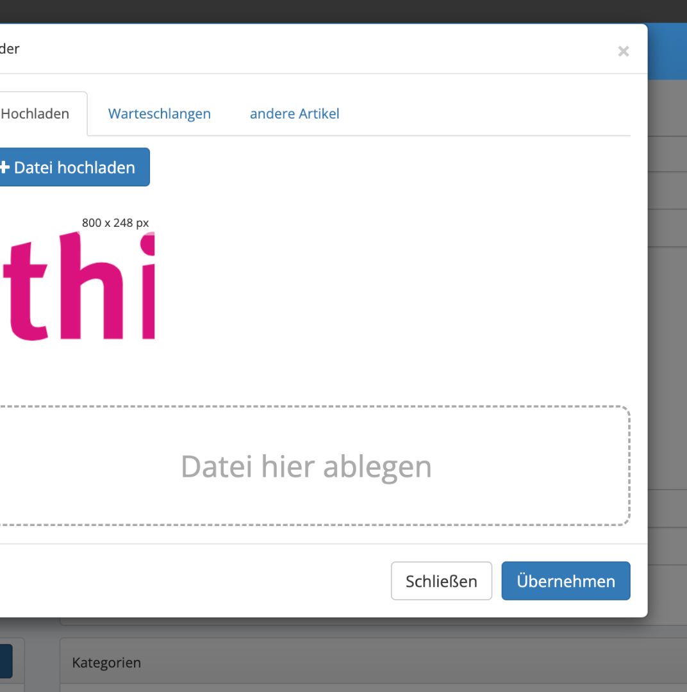
Task: Select the Hochladen tab
Action: tap(35, 114)
